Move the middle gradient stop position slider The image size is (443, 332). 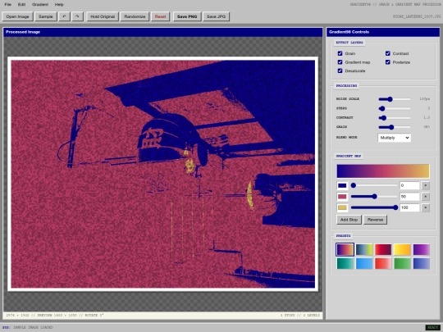point(374,197)
